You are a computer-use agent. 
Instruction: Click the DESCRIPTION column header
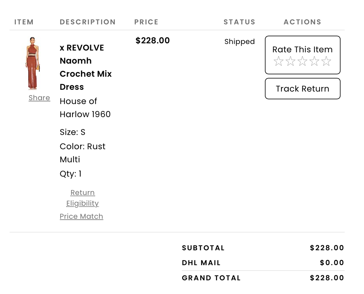[88, 22]
